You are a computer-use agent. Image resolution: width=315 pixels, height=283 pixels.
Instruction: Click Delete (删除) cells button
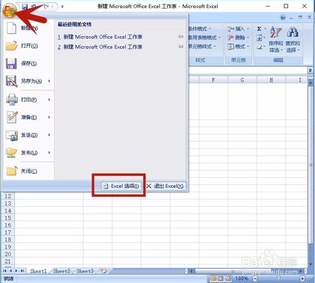point(238,38)
